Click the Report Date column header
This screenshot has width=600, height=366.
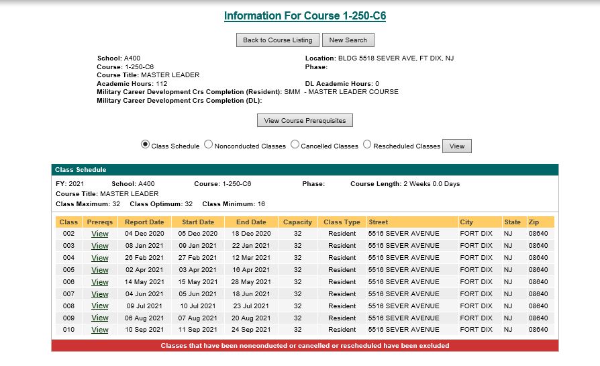(x=144, y=222)
